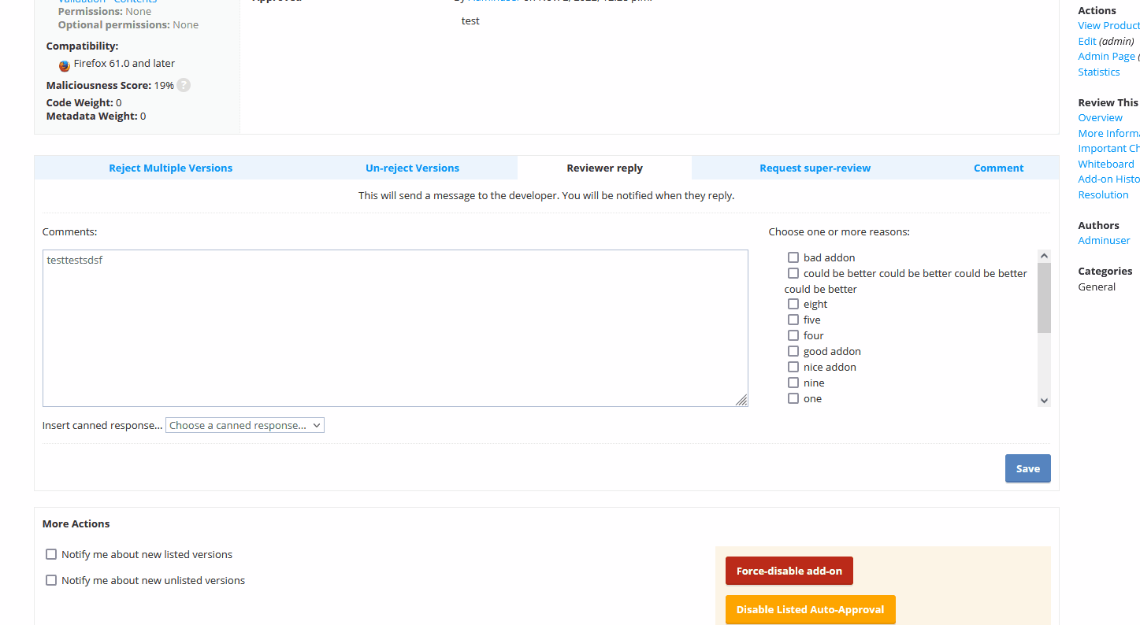
Task: Click the Firefox compatibility icon
Action: pyautogui.click(x=64, y=65)
